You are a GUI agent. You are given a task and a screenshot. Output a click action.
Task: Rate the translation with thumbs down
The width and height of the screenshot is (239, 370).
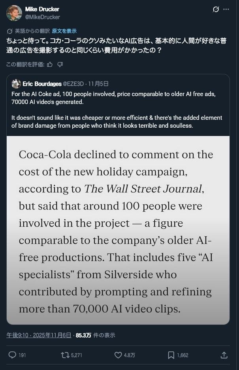[x=60, y=64]
